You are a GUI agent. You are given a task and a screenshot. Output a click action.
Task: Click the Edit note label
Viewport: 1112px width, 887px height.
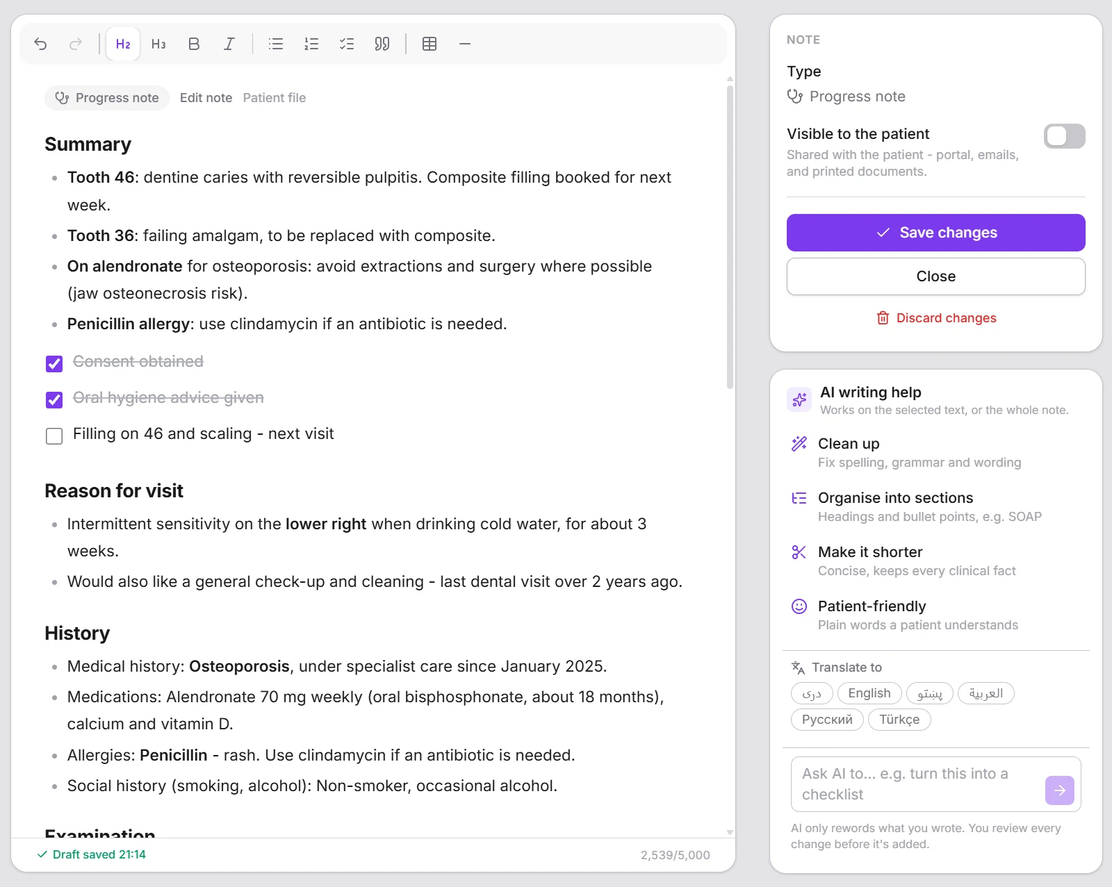[206, 98]
